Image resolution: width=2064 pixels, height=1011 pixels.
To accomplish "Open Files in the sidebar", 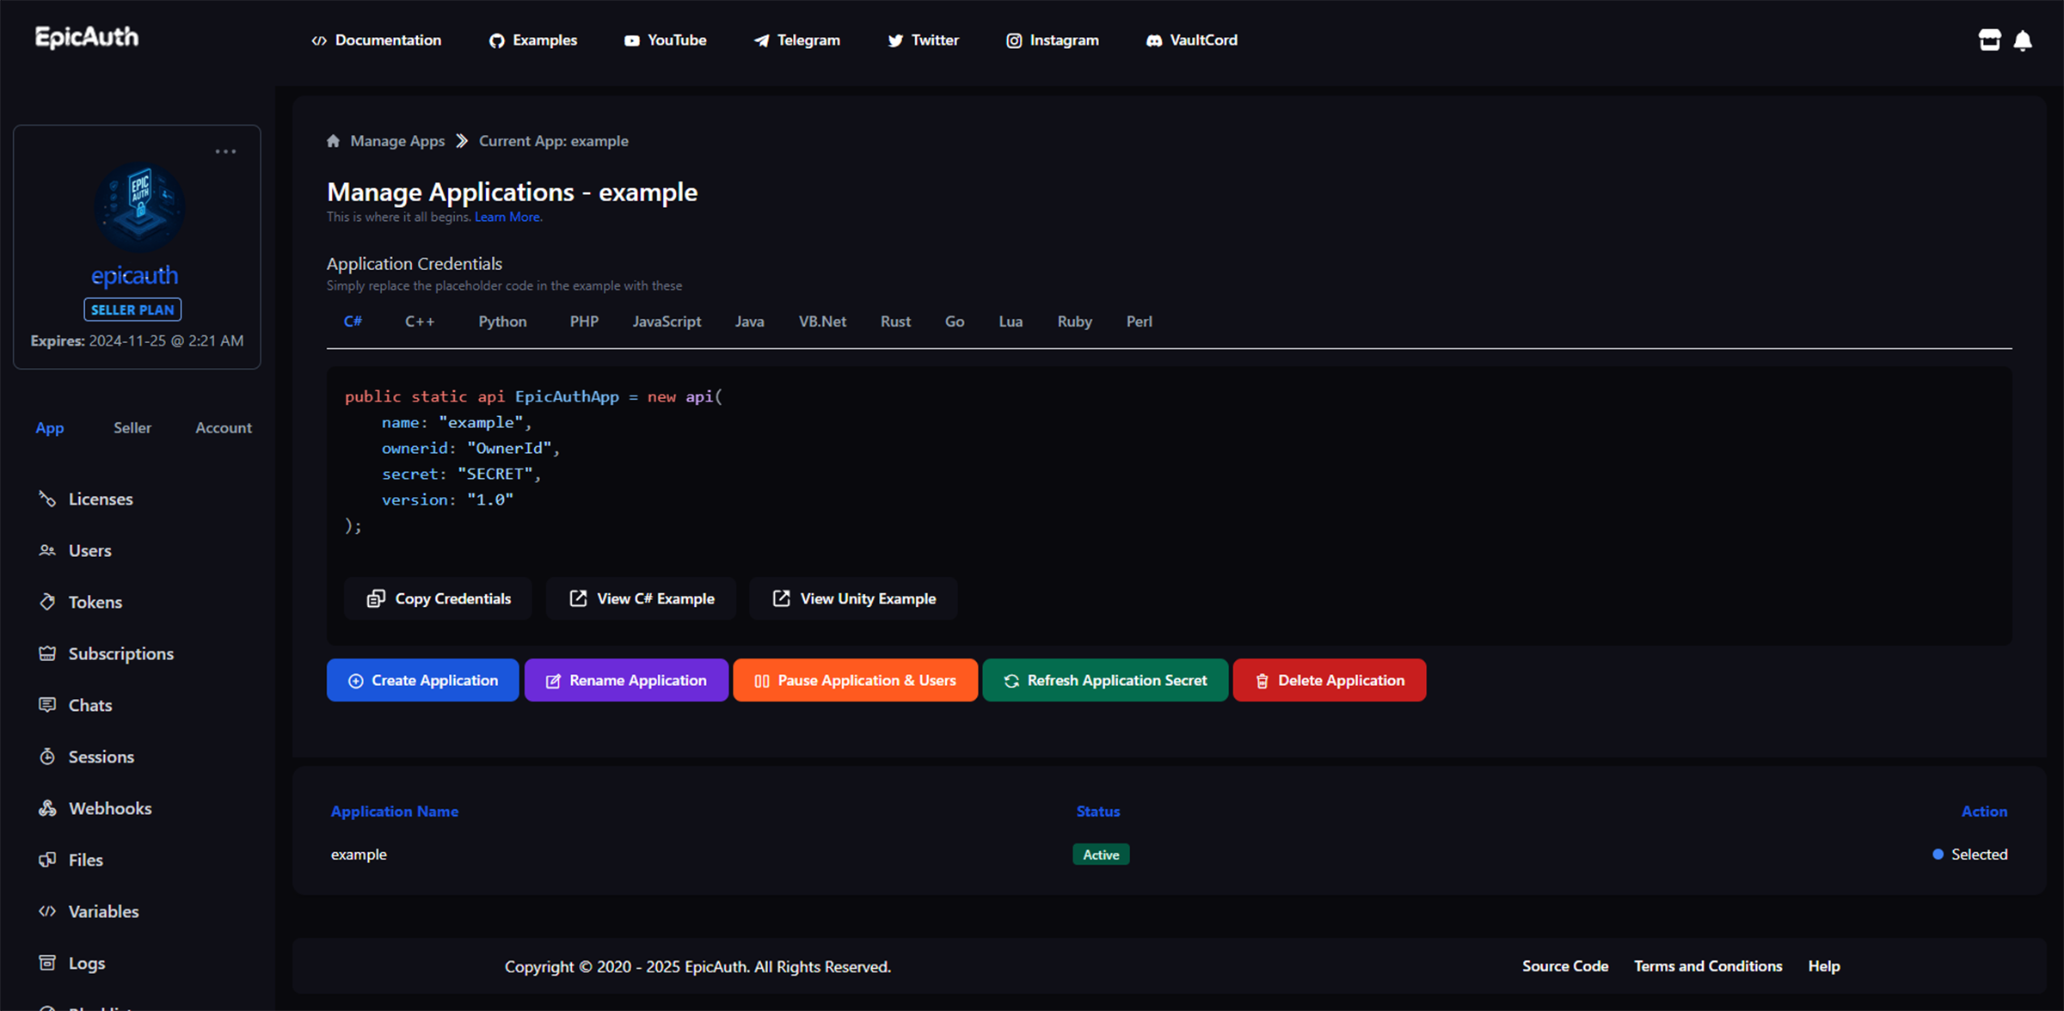I will (71, 860).
